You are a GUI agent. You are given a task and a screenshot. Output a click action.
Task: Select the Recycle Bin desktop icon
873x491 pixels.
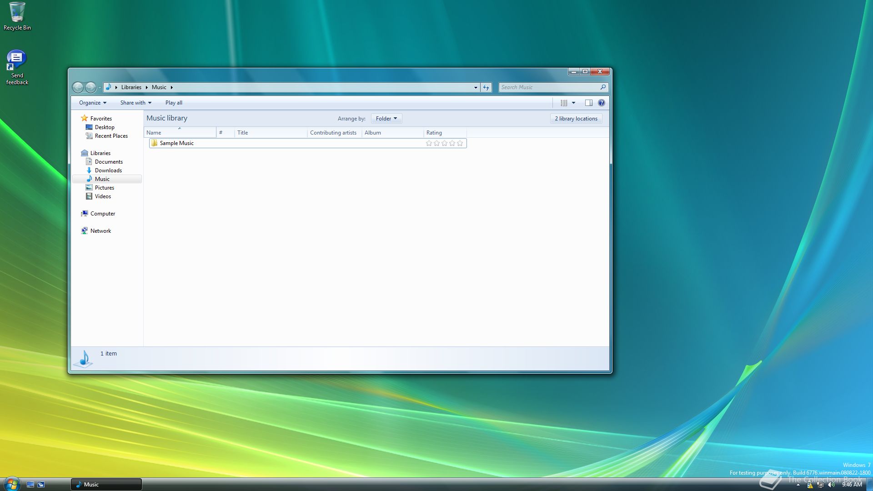(17, 16)
